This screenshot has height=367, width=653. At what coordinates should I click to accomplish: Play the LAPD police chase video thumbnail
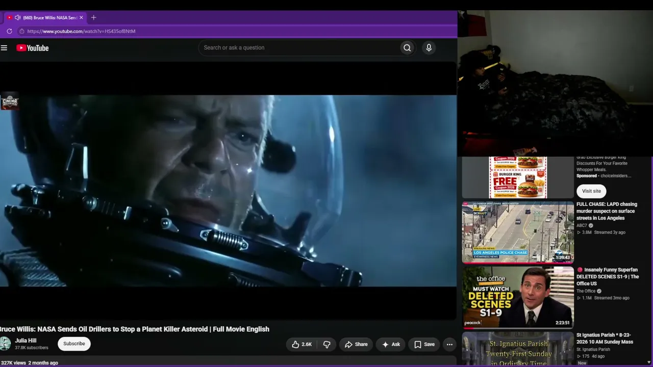(518, 232)
